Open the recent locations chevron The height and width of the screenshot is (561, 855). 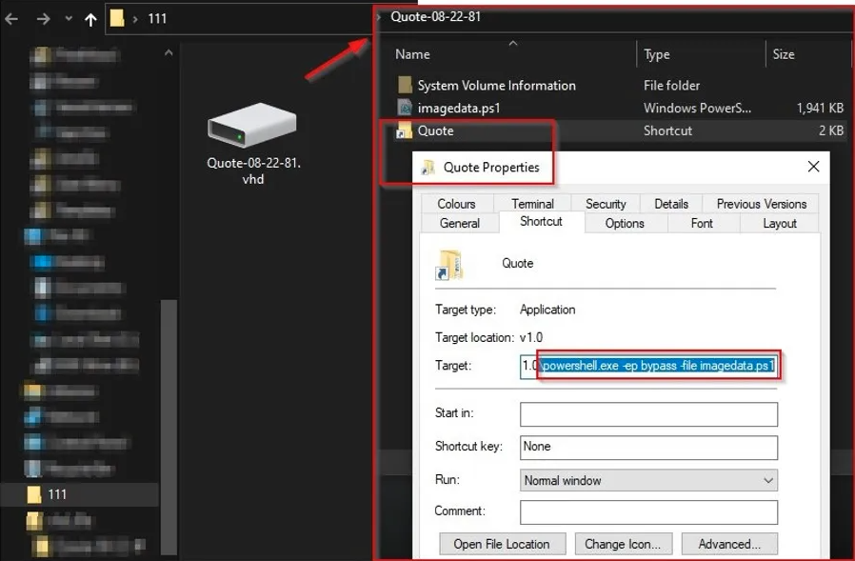68,18
